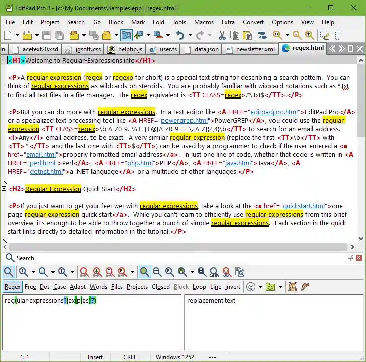Viewport: 366px width, 362px height.
Task: Click the Redo arrow icon
Action: pos(200,35)
